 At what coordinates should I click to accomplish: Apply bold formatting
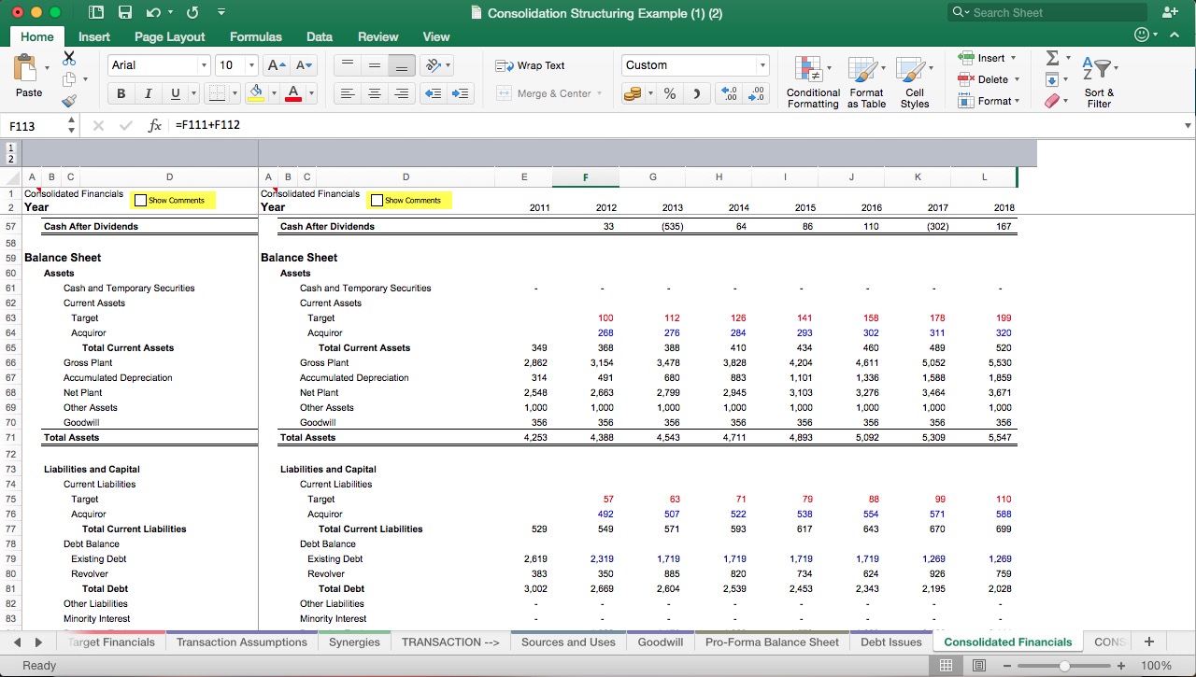pos(121,93)
